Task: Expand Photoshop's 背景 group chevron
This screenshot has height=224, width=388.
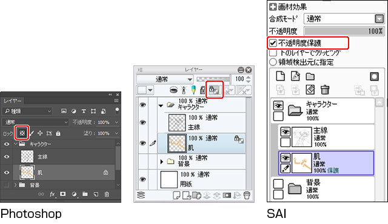Action: click(x=15, y=185)
